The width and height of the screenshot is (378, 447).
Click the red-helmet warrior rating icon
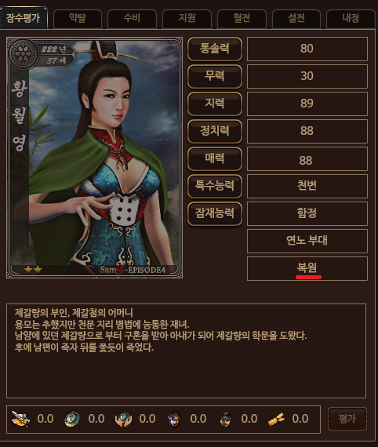(174, 419)
